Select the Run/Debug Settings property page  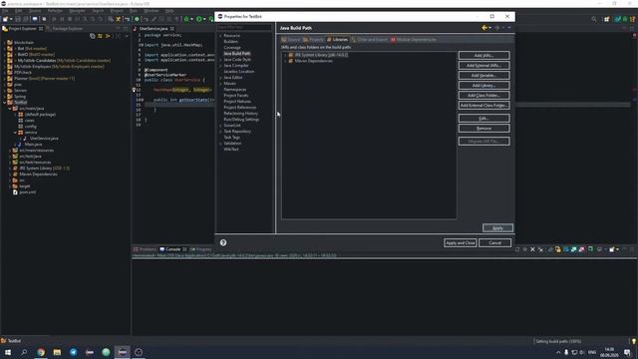pos(241,120)
